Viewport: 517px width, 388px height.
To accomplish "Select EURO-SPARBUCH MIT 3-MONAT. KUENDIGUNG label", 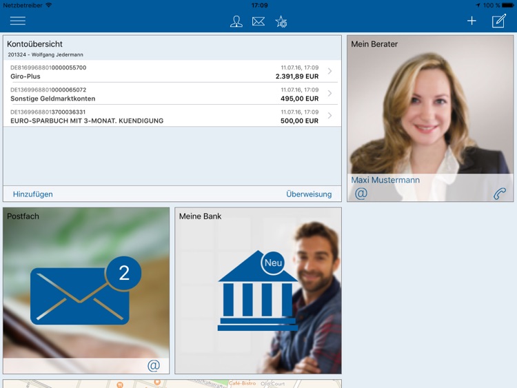I will (x=87, y=121).
